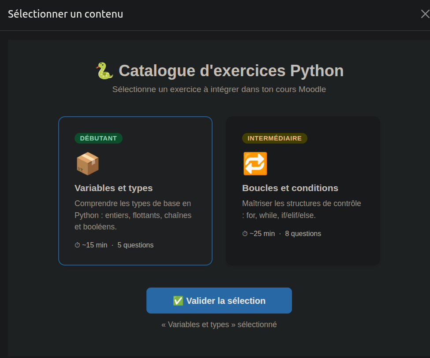Click the snake icon beside catalogue title
430x358 pixels.
[x=105, y=70]
